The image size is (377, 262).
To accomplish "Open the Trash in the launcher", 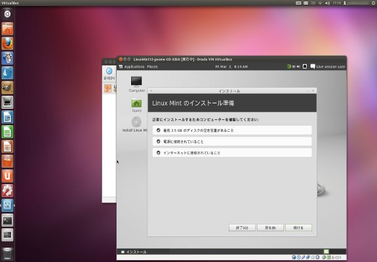I will (7, 253).
